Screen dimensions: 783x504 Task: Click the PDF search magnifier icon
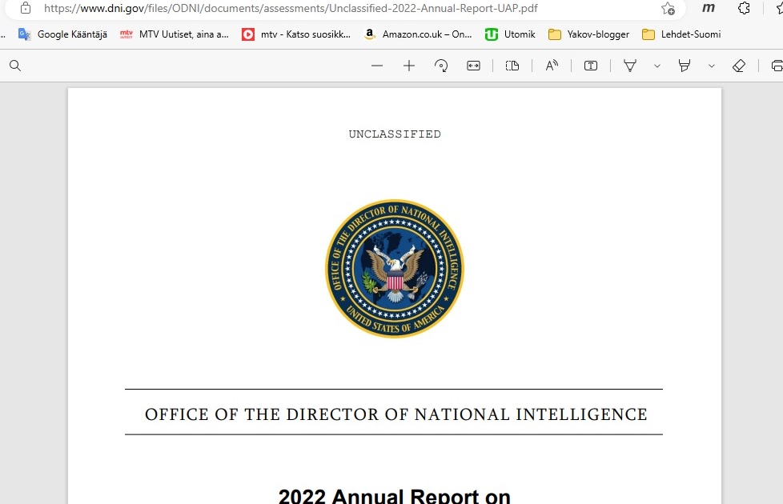[x=15, y=66]
